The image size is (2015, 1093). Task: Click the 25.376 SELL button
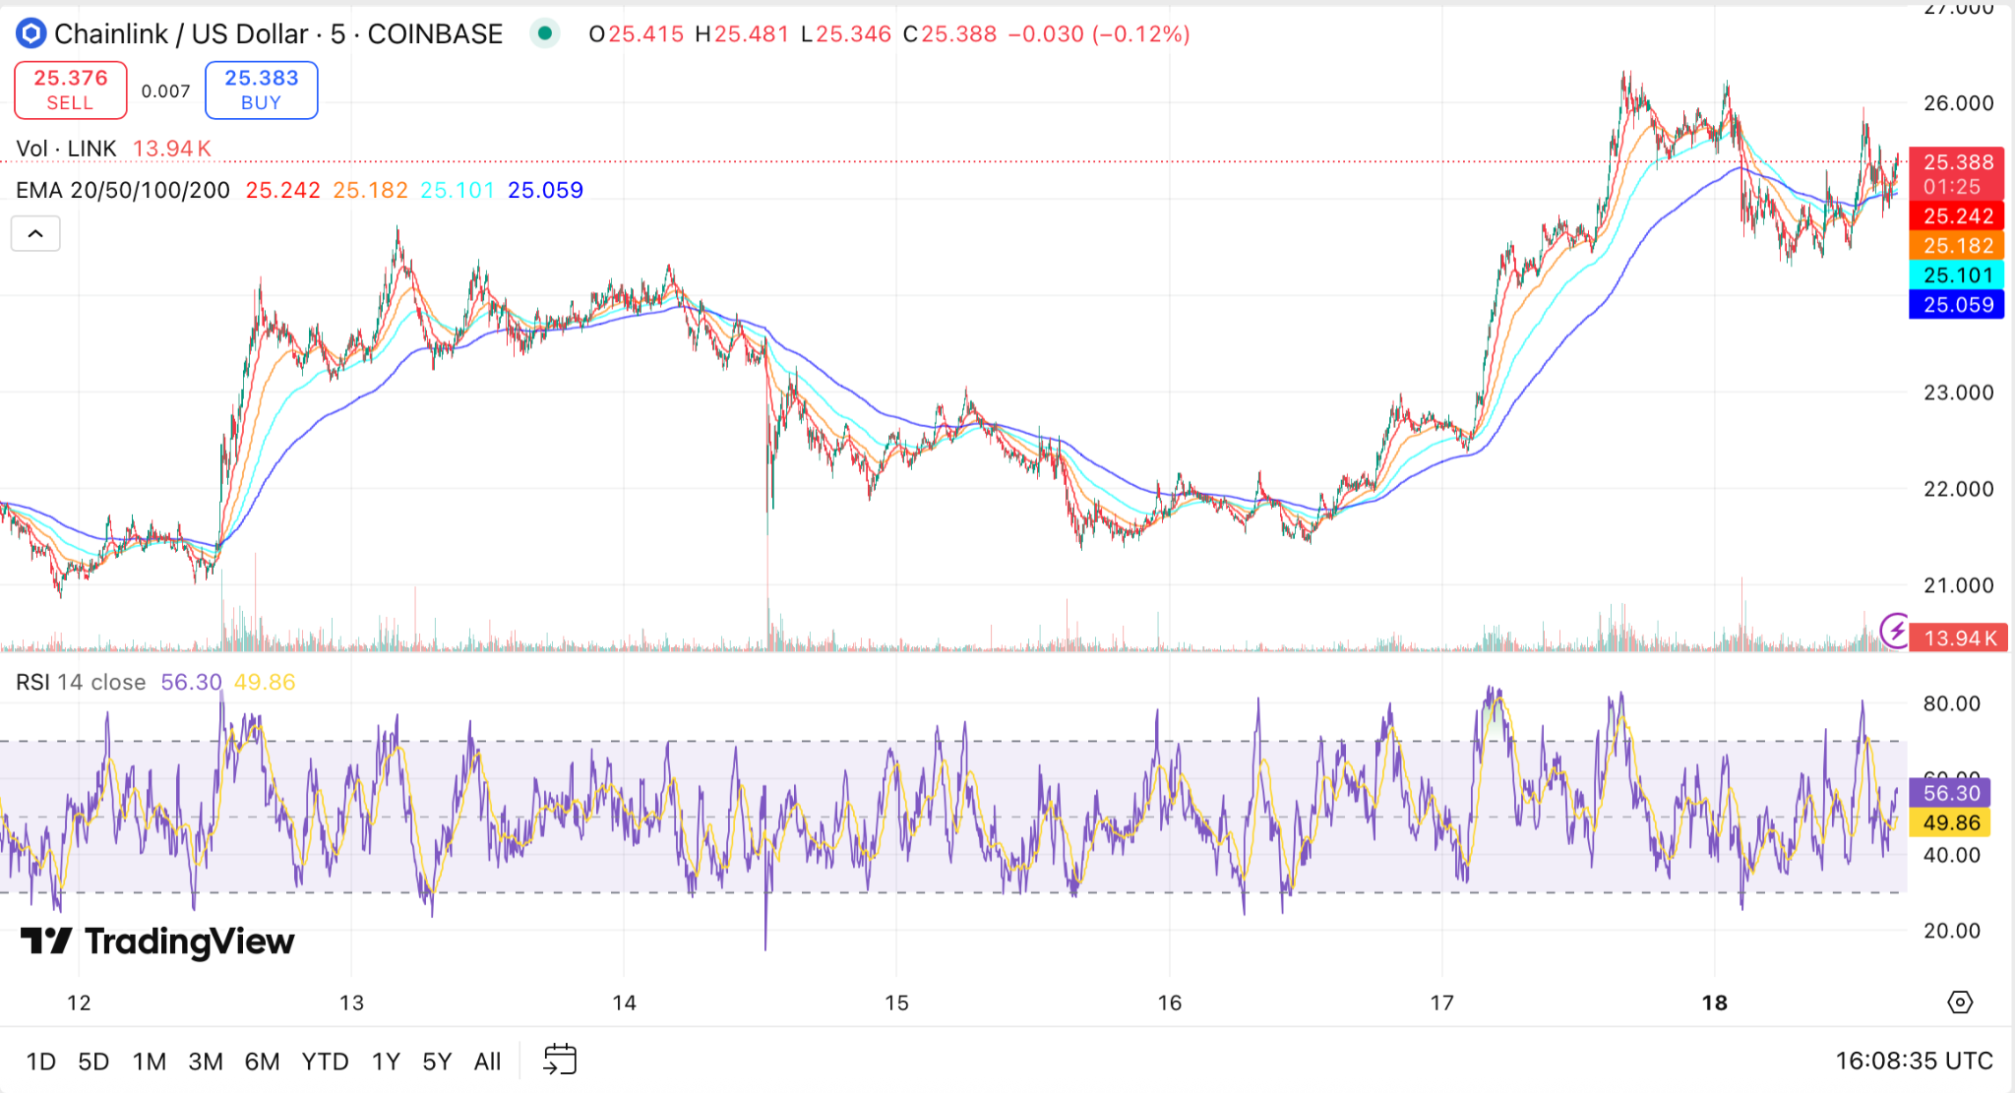click(70, 90)
